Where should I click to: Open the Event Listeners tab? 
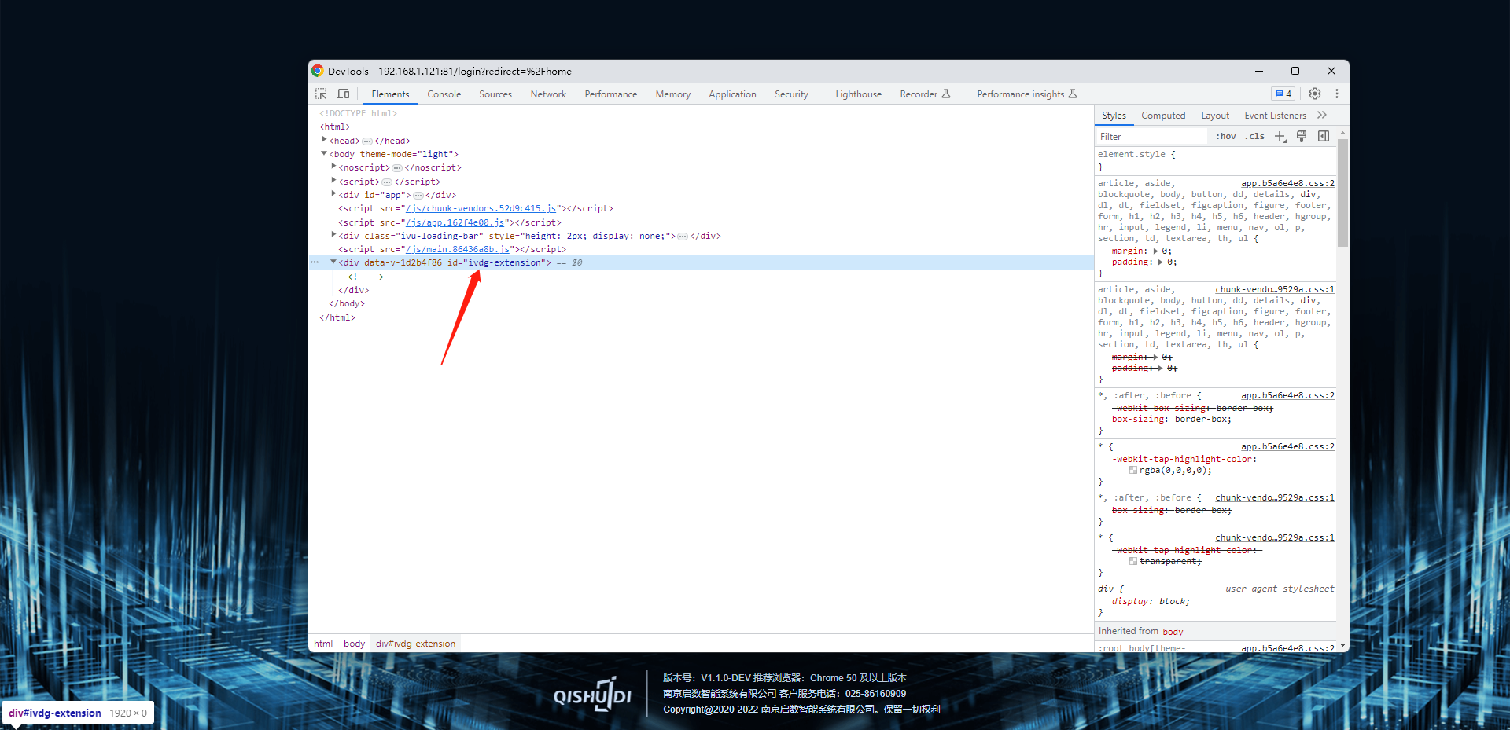(1275, 116)
